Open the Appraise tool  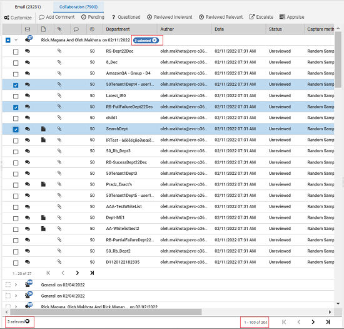(x=292, y=17)
